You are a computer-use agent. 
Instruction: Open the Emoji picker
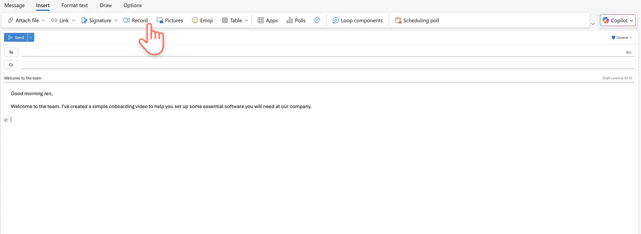[202, 21]
